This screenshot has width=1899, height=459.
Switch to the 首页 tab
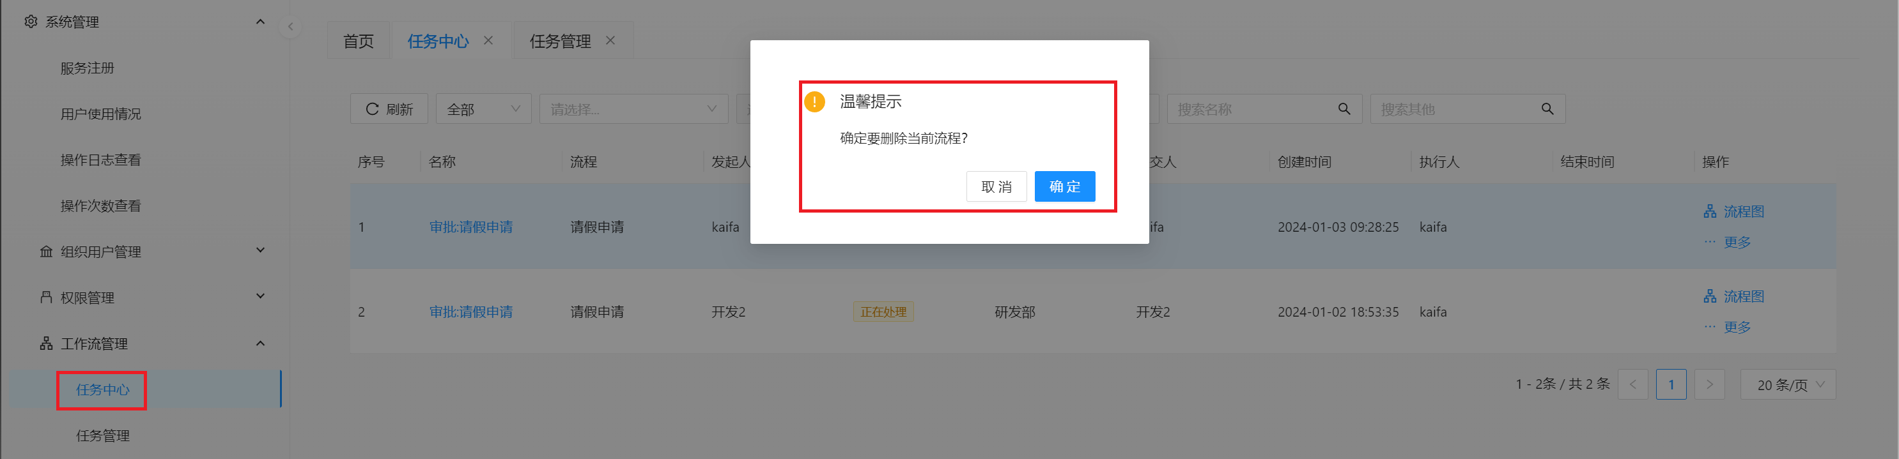[x=359, y=40]
